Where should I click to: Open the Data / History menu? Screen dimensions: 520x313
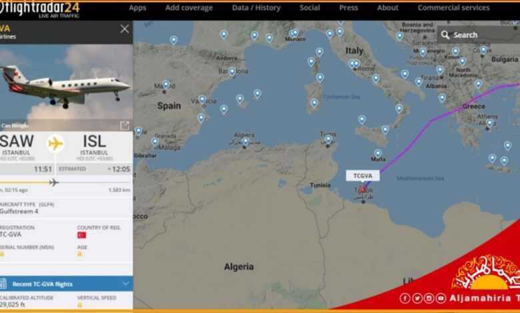click(256, 7)
